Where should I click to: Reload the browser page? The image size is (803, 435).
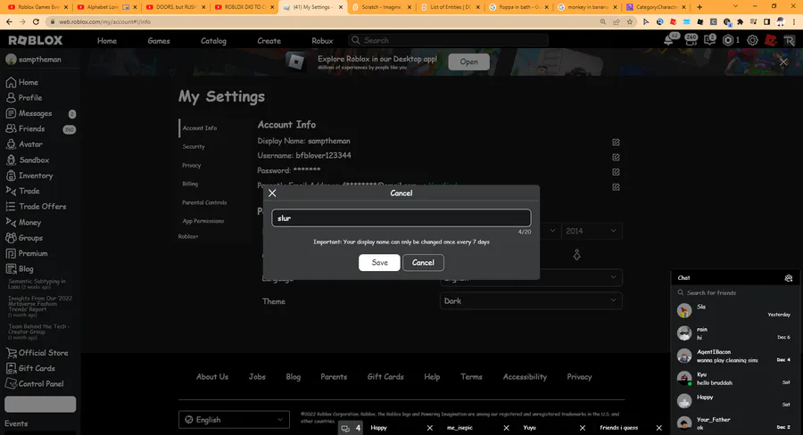(36, 21)
